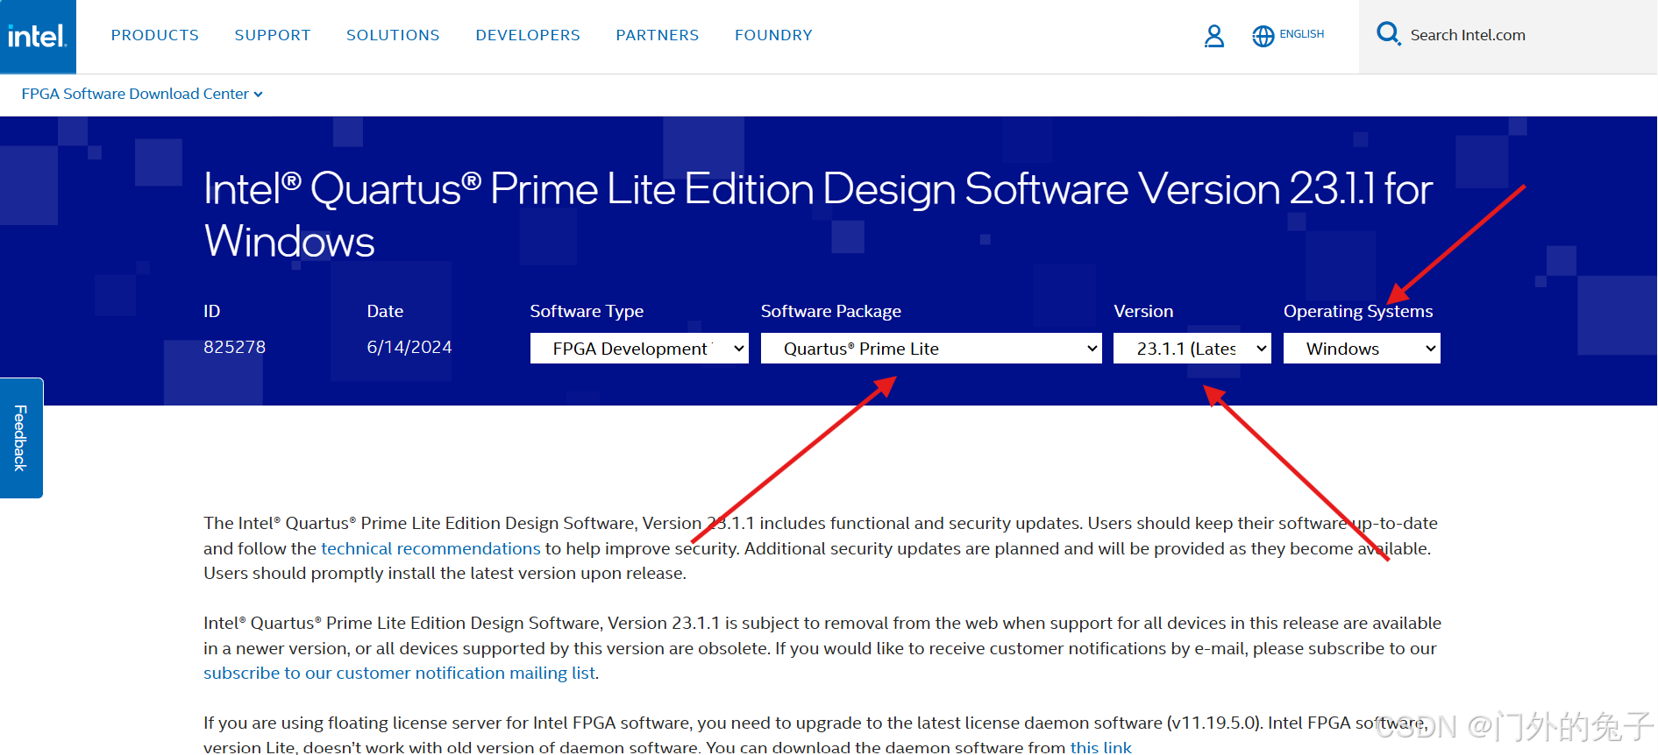Viewport: 1658px width, 755px height.
Task: Open the Version dropdown
Action: coord(1192,349)
